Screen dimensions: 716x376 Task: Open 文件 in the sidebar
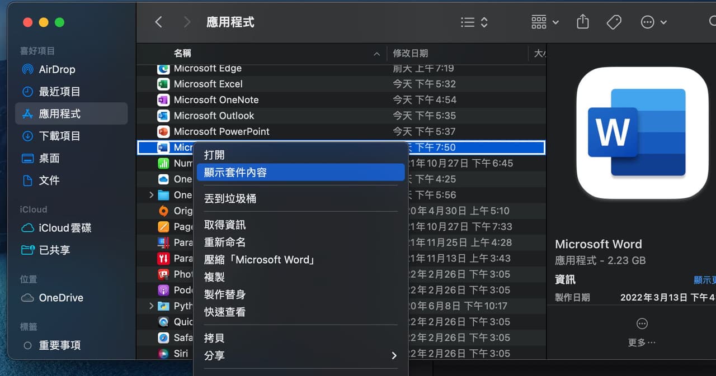[x=72, y=180]
